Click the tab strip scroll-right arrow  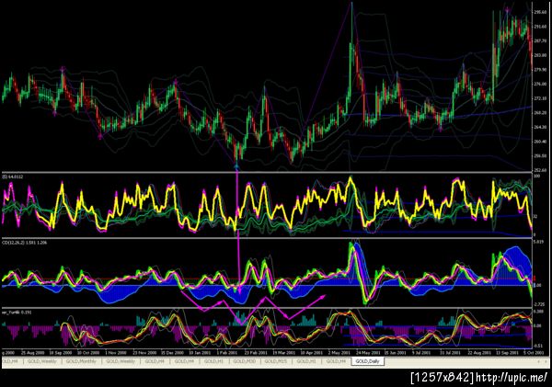point(546,361)
